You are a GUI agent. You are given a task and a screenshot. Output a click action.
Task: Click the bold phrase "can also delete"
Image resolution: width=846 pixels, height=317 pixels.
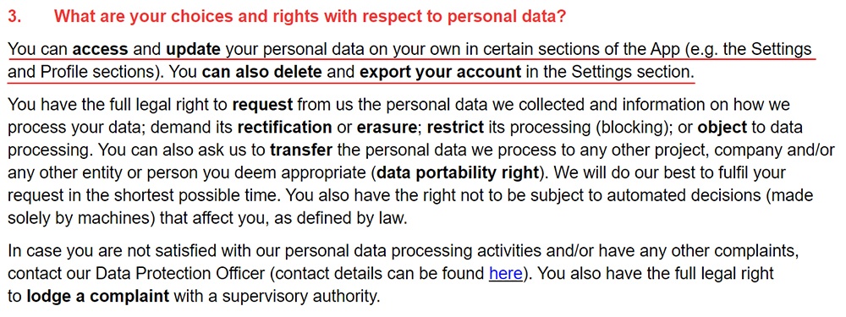pyautogui.click(x=261, y=72)
